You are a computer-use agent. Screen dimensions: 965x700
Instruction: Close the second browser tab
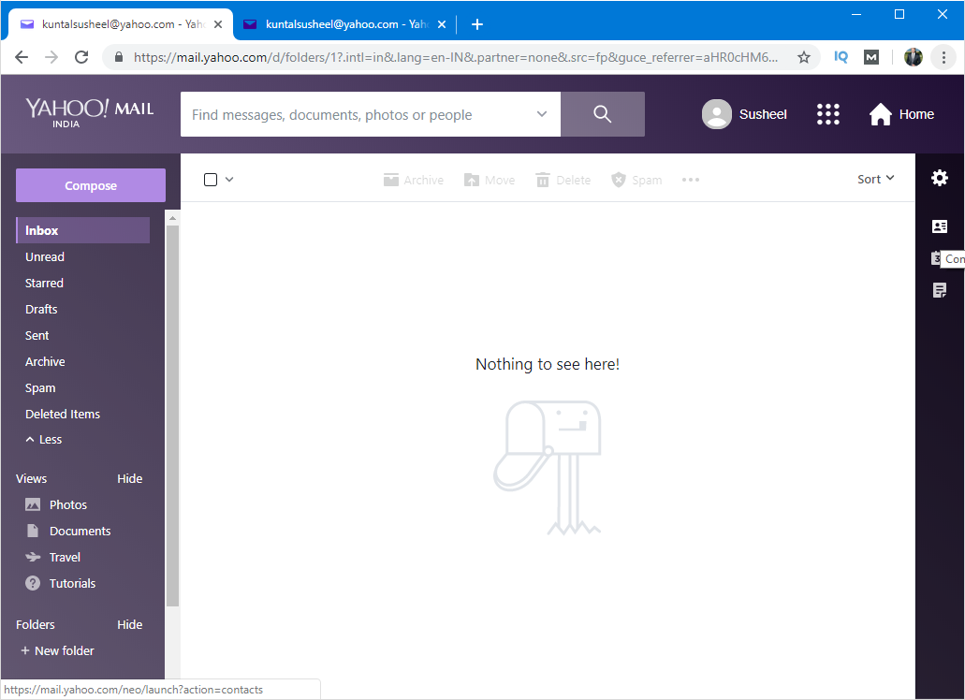(x=441, y=24)
